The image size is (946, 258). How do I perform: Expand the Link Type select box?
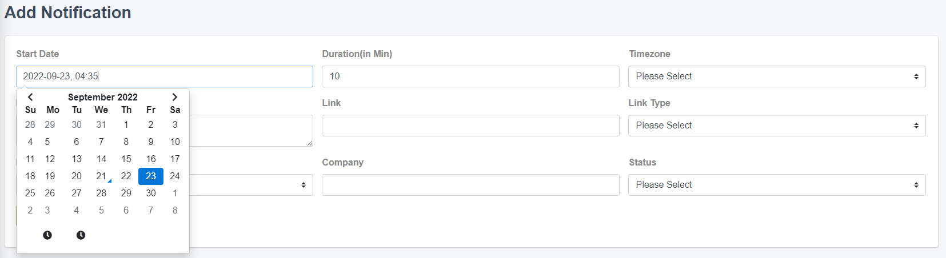tap(777, 126)
